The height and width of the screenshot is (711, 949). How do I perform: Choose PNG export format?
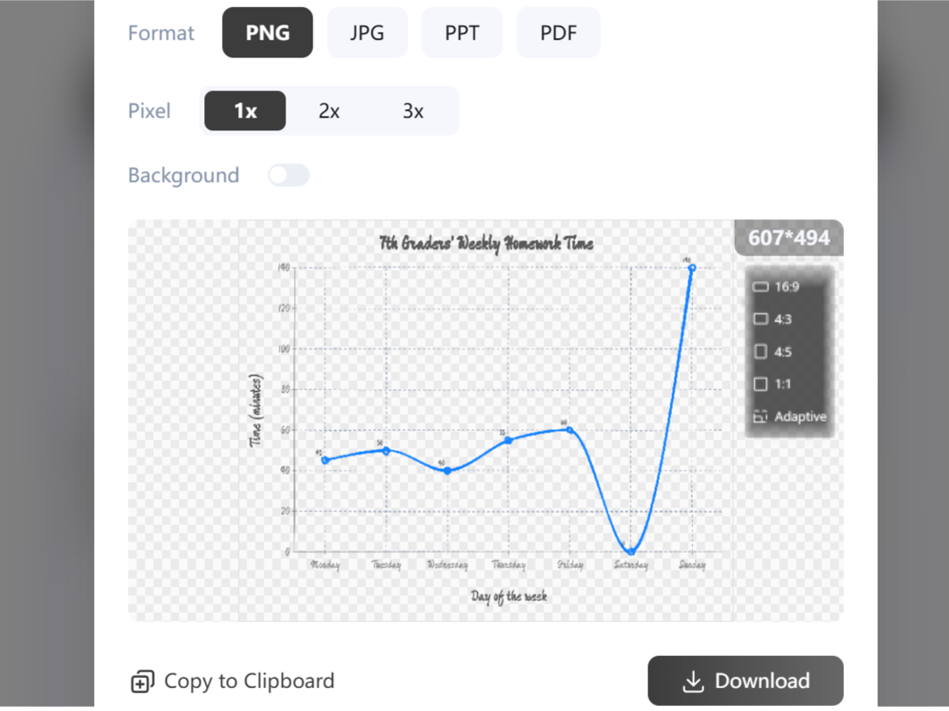[268, 33]
